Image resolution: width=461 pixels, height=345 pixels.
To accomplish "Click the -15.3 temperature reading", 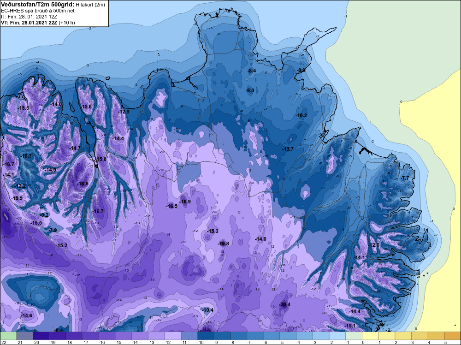I will pyautogui.click(x=213, y=231).
